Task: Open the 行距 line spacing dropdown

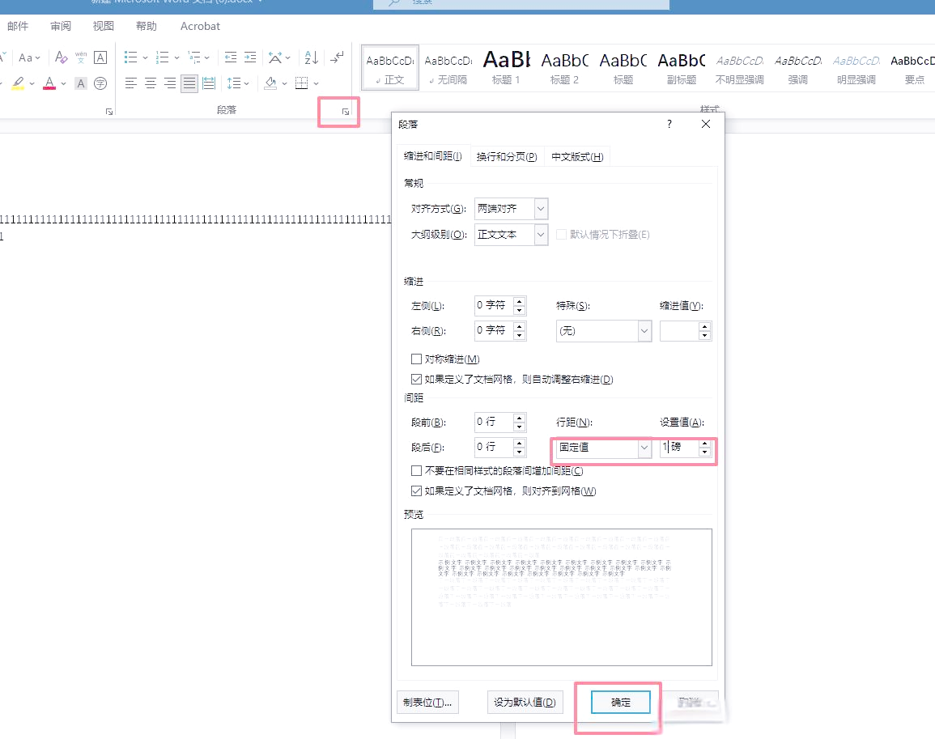Action: coord(644,447)
